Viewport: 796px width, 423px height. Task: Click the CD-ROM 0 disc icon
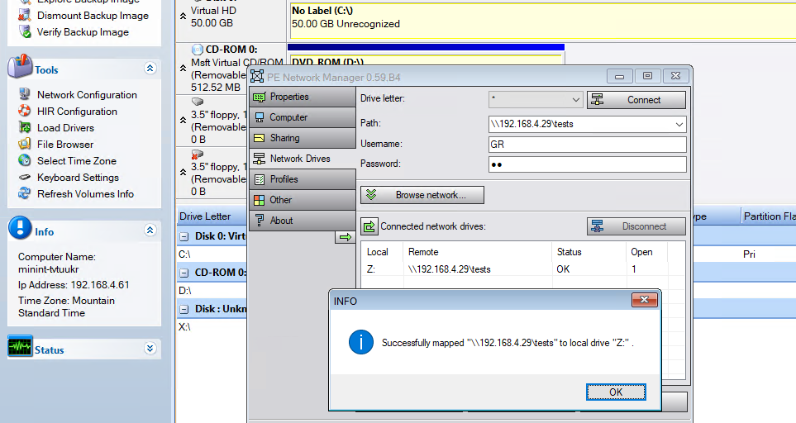coord(198,50)
